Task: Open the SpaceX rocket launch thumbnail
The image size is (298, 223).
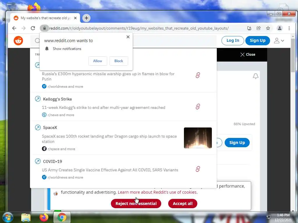Action: pyautogui.click(x=198, y=138)
